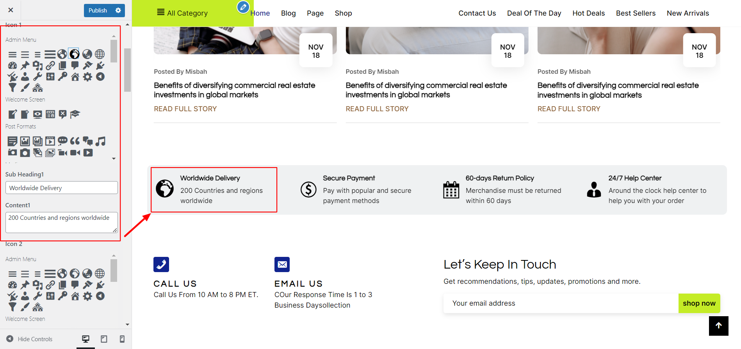Expand the All Category menu

point(182,13)
